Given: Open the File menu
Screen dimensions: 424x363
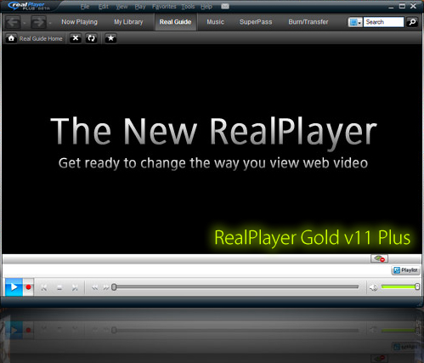Looking at the screenshot, I should 85,7.
